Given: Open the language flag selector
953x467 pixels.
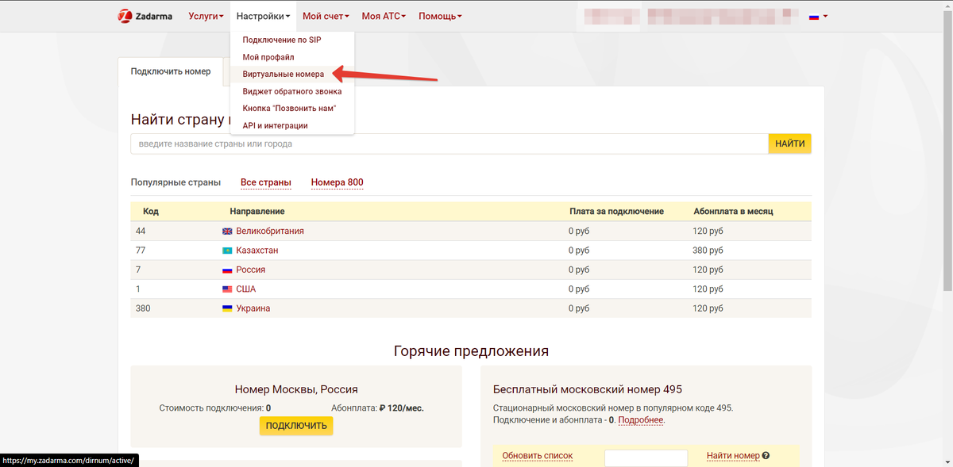Looking at the screenshot, I should click(818, 16).
